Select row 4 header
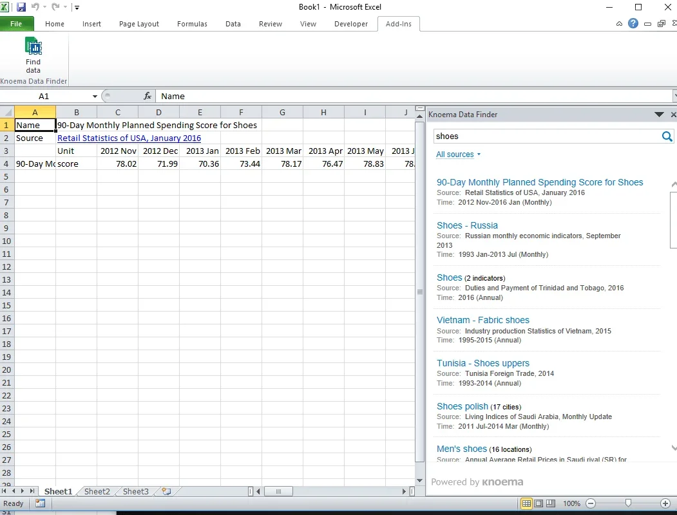This screenshot has height=515, width=677. pyautogui.click(x=6, y=164)
